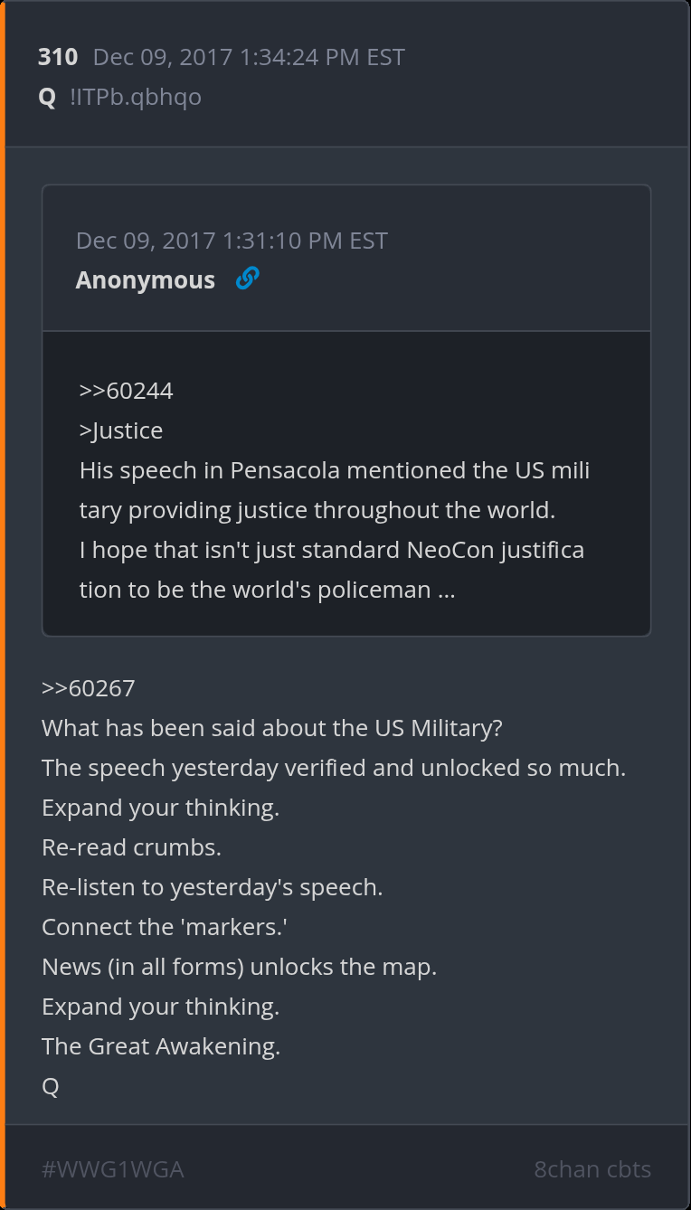Open the #WWG1WGA hashtag
The width and height of the screenshot is (691, 1210).
pos(112,1169)
